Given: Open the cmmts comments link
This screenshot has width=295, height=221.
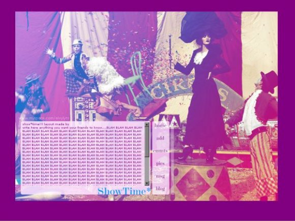Looking at the screenshot, I should tap(160, 151).
